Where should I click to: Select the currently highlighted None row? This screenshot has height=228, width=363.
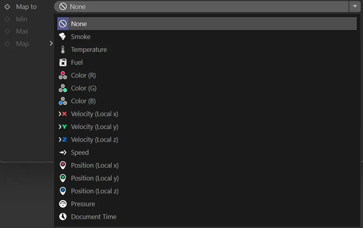click(x=156, y=23)
